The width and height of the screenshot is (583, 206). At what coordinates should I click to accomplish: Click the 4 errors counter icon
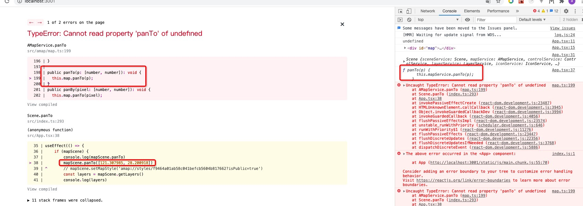(536, 11)
